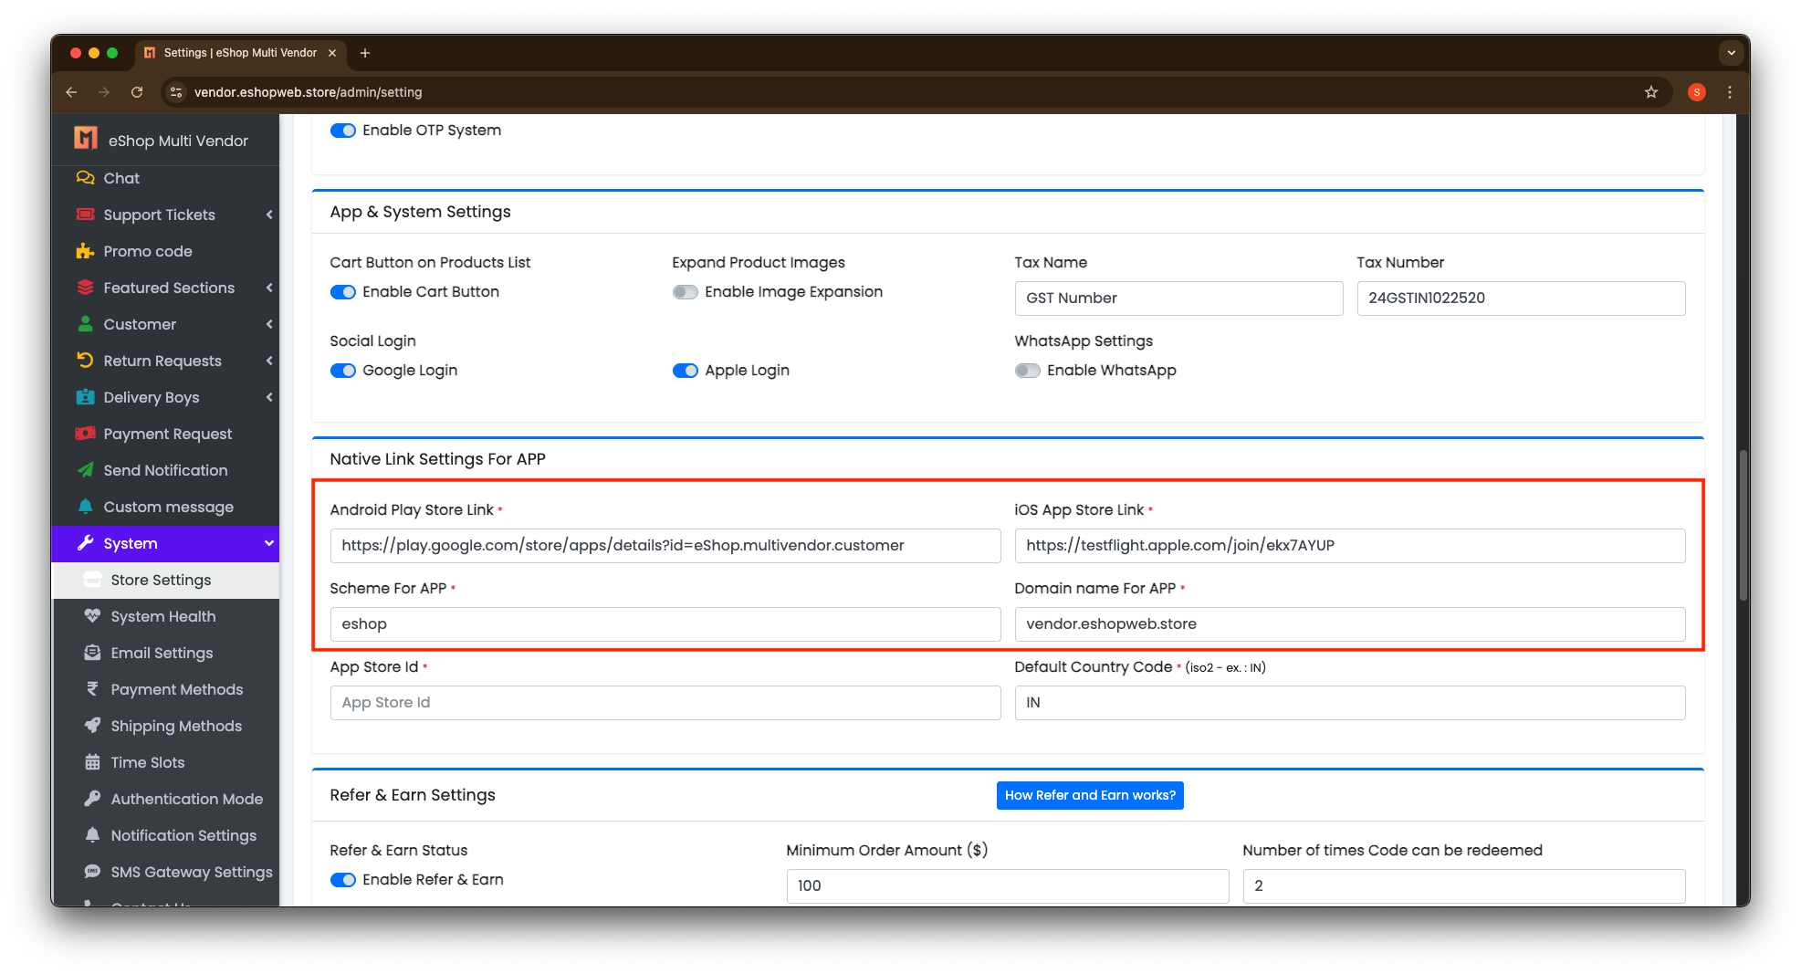The image size is (1801, 974).
Task: Click the Return Requests undo icon
Action: coord(85,361)
